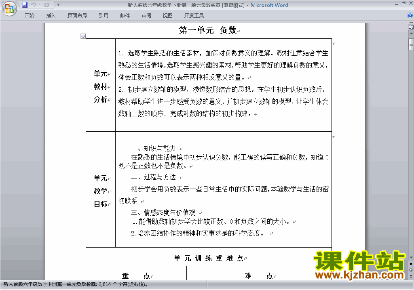
Task: Open the undo history dropdown arrow
Action: coord(39,5)
